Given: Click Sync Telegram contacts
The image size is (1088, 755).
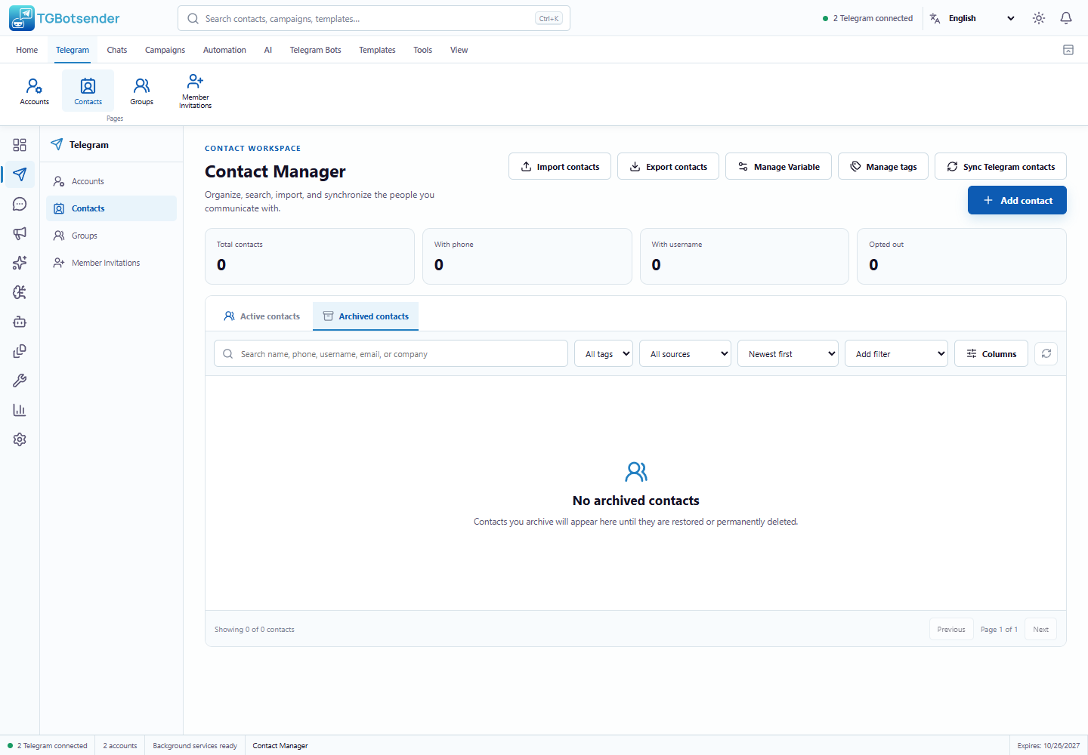Looking at the screenshot, I should (x=1000, y=166).
